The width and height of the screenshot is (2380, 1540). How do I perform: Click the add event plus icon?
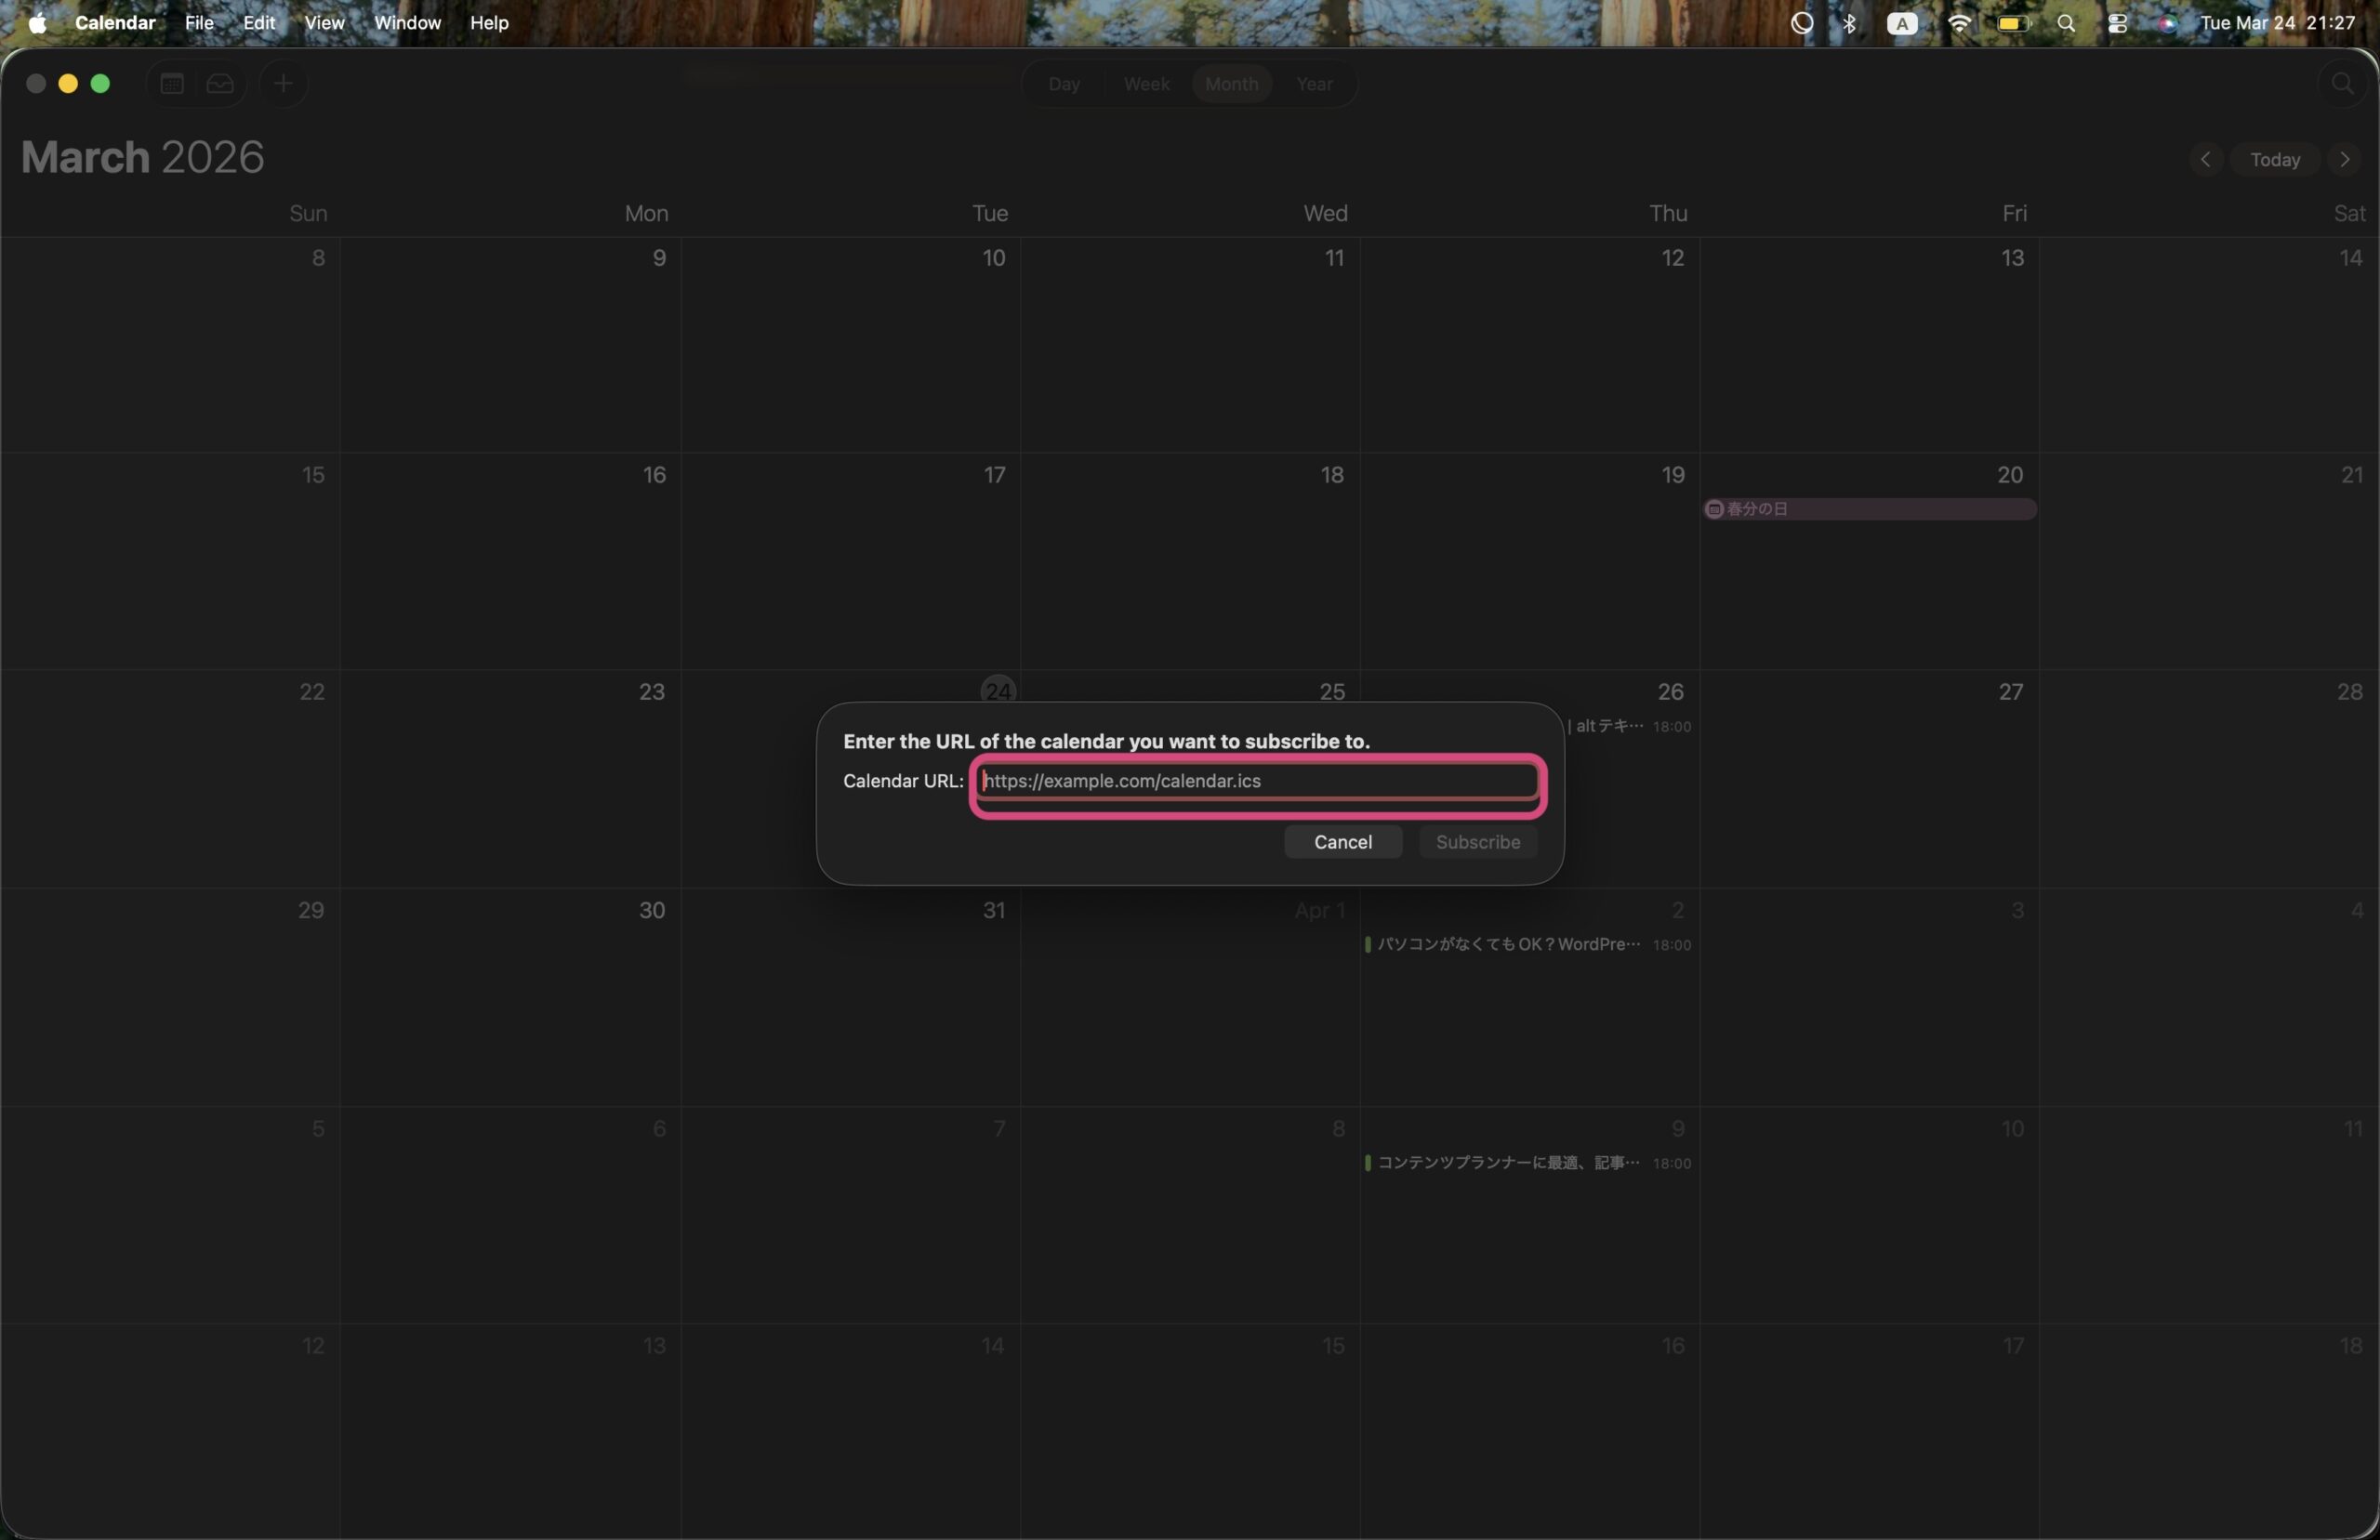(284, 84)
